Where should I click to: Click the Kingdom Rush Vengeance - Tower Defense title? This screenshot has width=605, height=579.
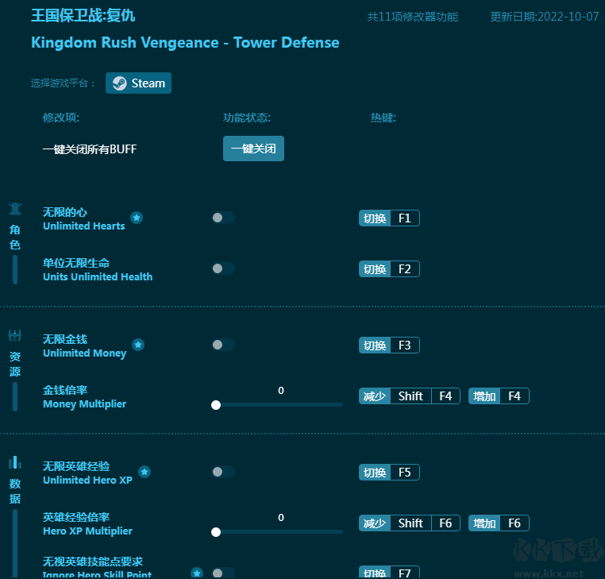pos(185,42)
